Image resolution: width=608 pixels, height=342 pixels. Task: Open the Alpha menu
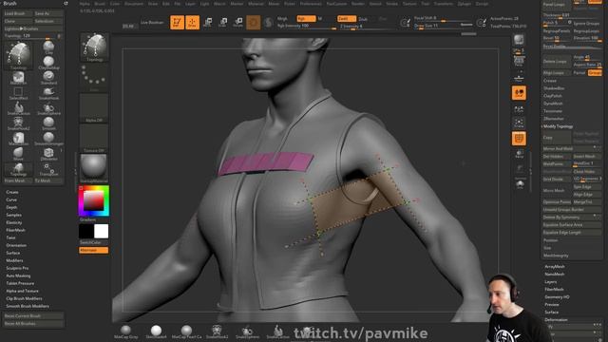(85, 4)
